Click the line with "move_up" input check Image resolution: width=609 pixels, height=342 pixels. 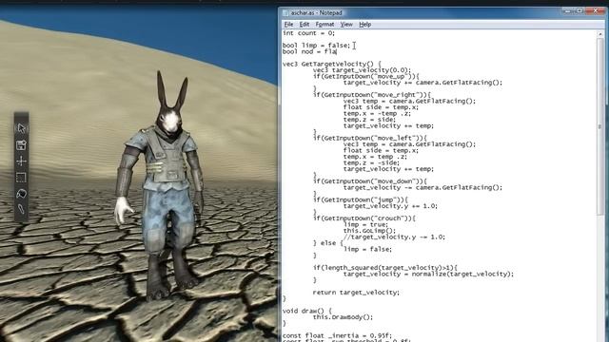tap(365, 76)
